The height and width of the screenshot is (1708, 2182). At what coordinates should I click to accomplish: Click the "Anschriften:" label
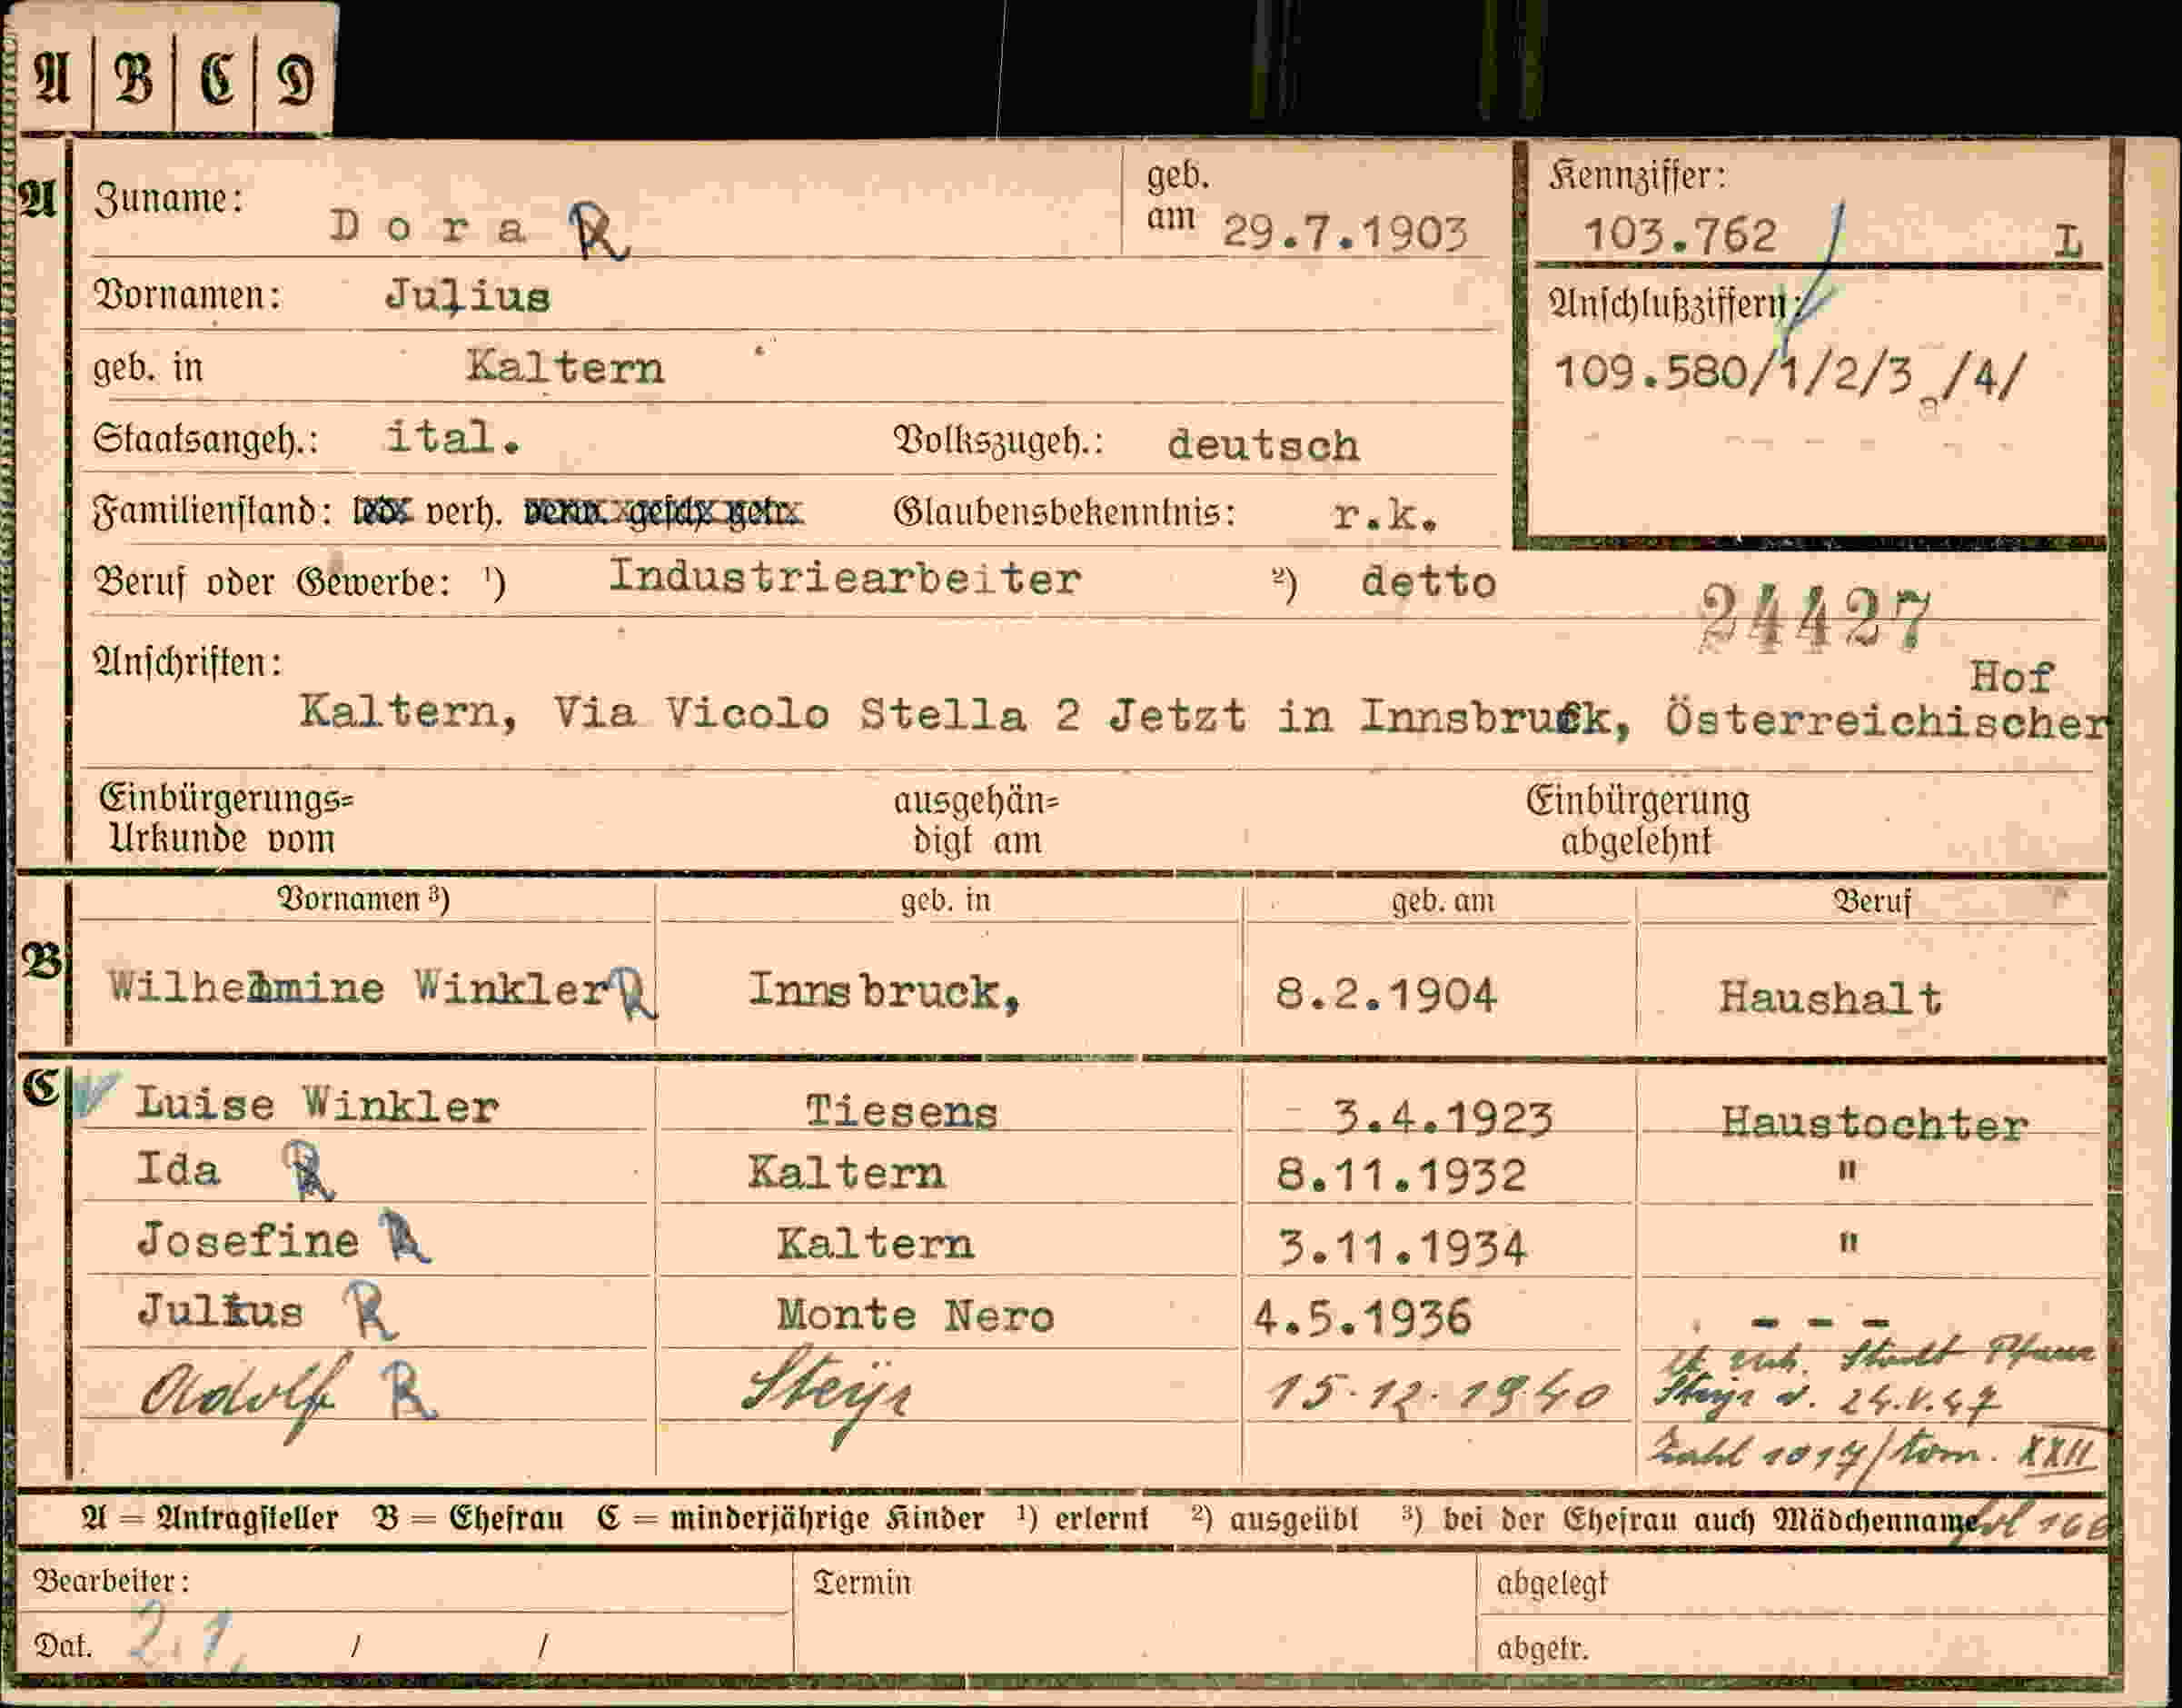coord(187,662)
